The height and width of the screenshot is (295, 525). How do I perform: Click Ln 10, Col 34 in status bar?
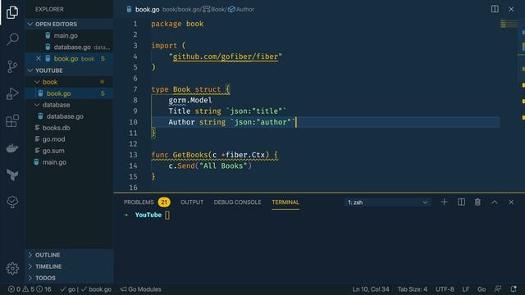click(x=371, y=289)
